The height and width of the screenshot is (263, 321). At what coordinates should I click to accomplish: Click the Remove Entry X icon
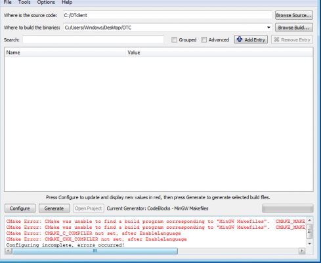276,39
